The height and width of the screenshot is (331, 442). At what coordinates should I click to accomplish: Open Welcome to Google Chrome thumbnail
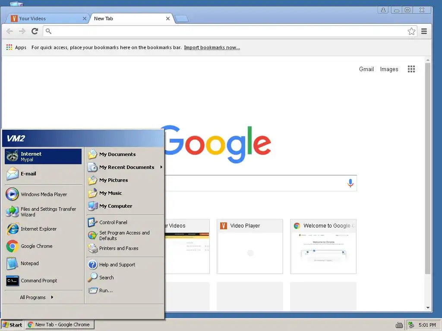(323, 246)
